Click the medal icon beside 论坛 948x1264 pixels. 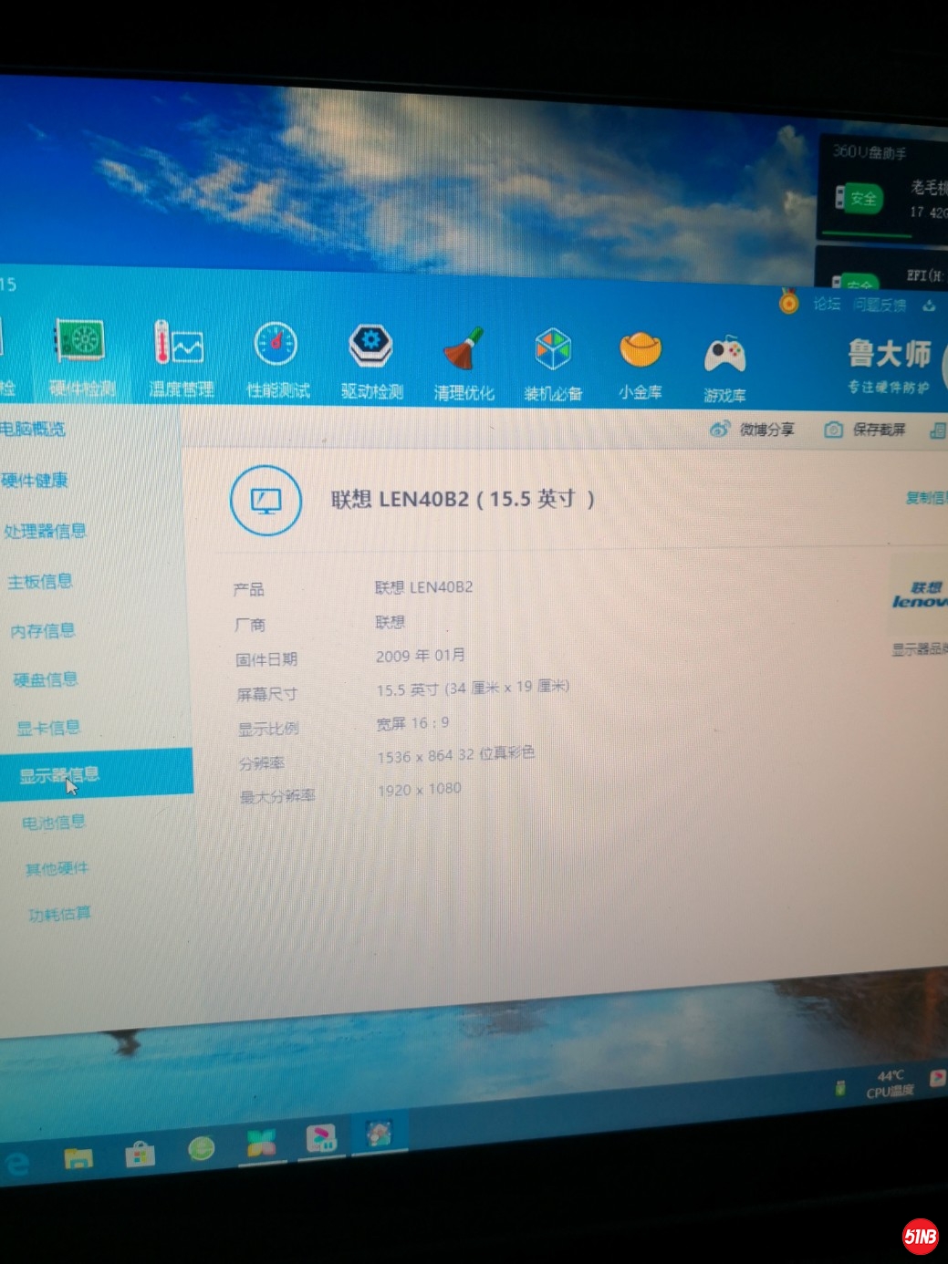click(x=788, y=301)
